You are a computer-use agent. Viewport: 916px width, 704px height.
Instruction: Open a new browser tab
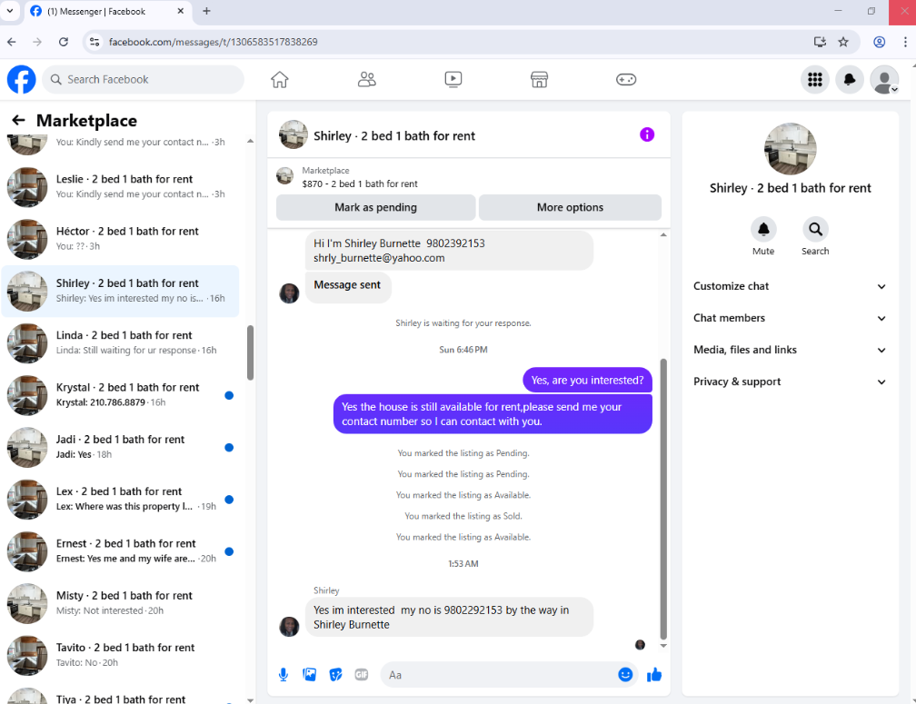coord(206,11)
